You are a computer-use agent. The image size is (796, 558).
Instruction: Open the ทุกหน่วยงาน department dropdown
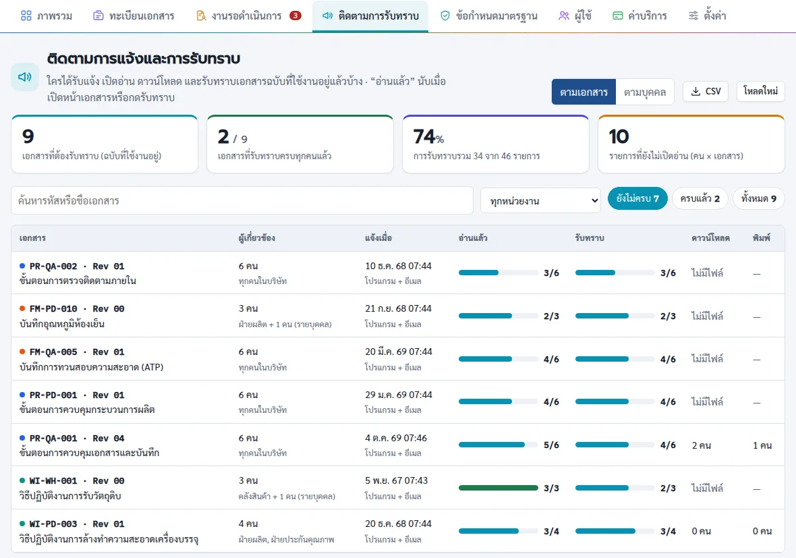(x=540, y=200)
